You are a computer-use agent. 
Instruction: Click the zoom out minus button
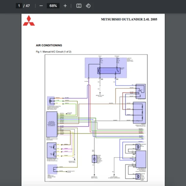coord(41,6)
